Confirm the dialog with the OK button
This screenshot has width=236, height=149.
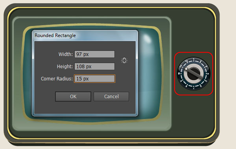(73, 97)
